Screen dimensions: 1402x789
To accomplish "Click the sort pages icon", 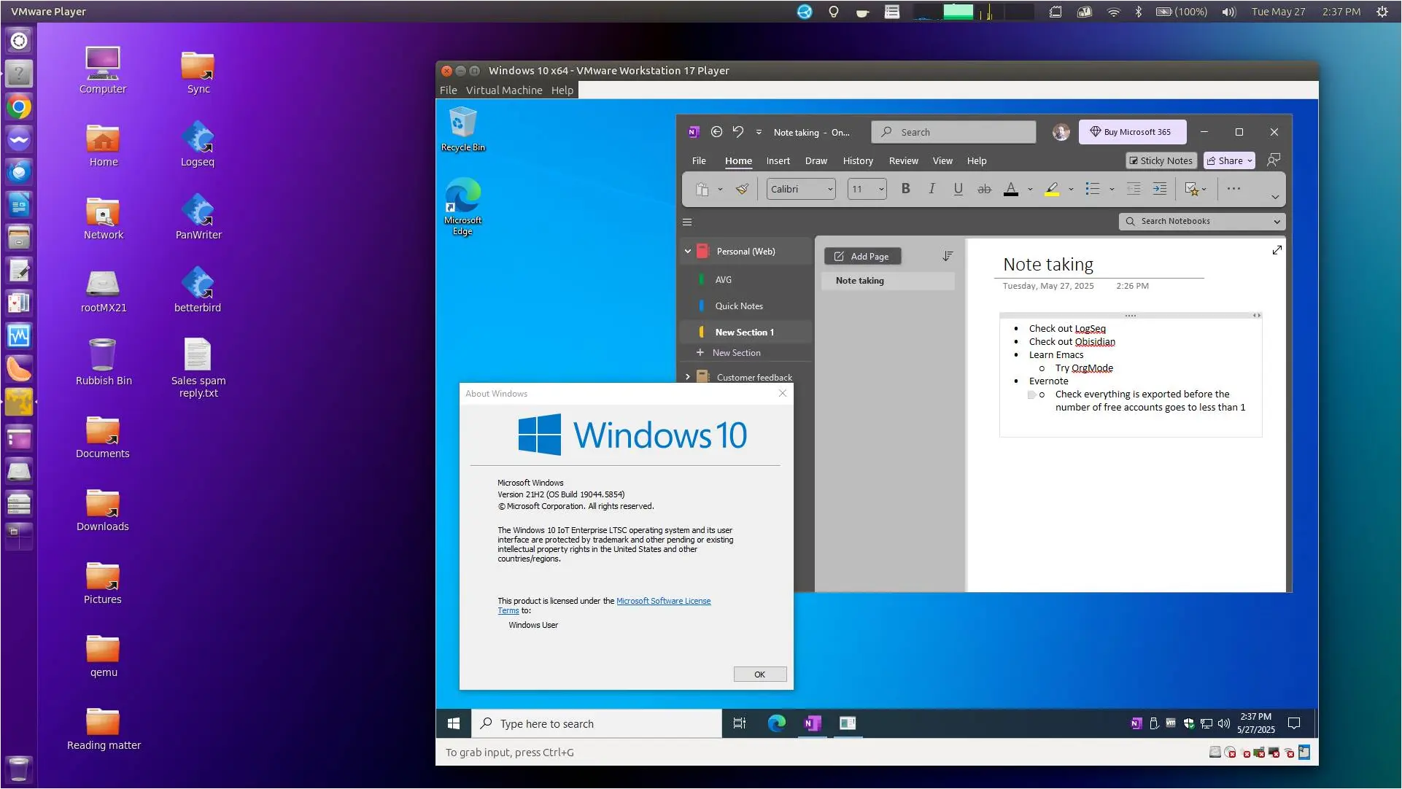I will [x=947, y=256].
